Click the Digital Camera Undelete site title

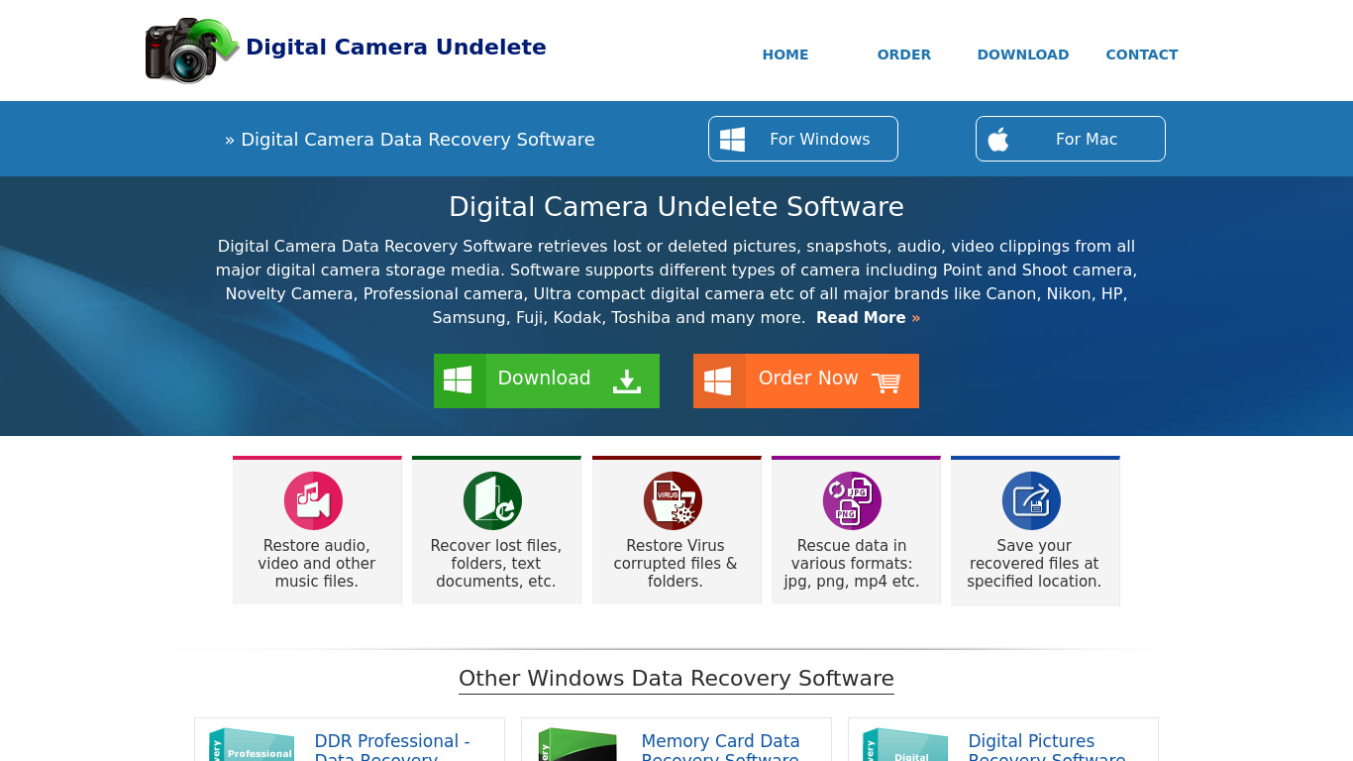pyautogui.click(x=396, y=48)
